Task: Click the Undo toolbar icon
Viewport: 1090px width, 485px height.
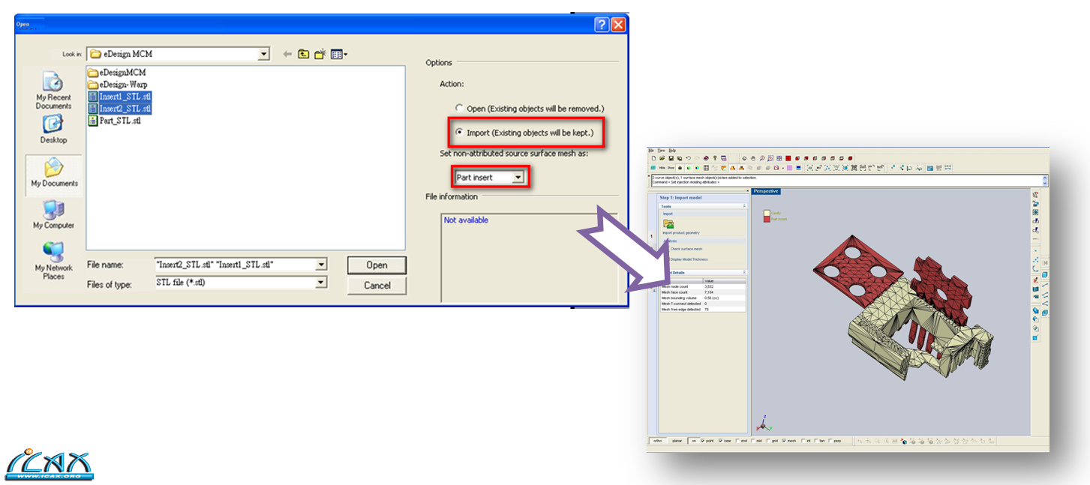Action: [x=689, y=158]
